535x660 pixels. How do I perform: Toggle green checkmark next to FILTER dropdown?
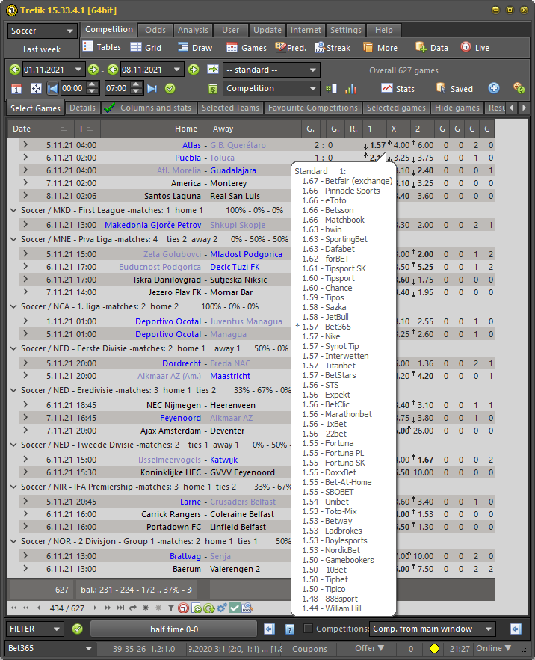(x=77, y=629)
